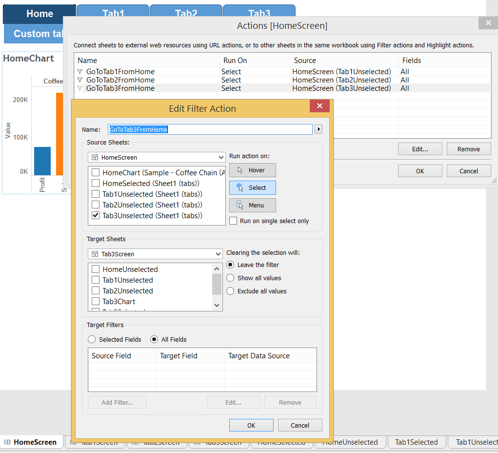The image size is (498, 453).
Task: Click the filter icon beside GoToTab1FromHome
Action: pyautogui.click(x=80, y=72)
